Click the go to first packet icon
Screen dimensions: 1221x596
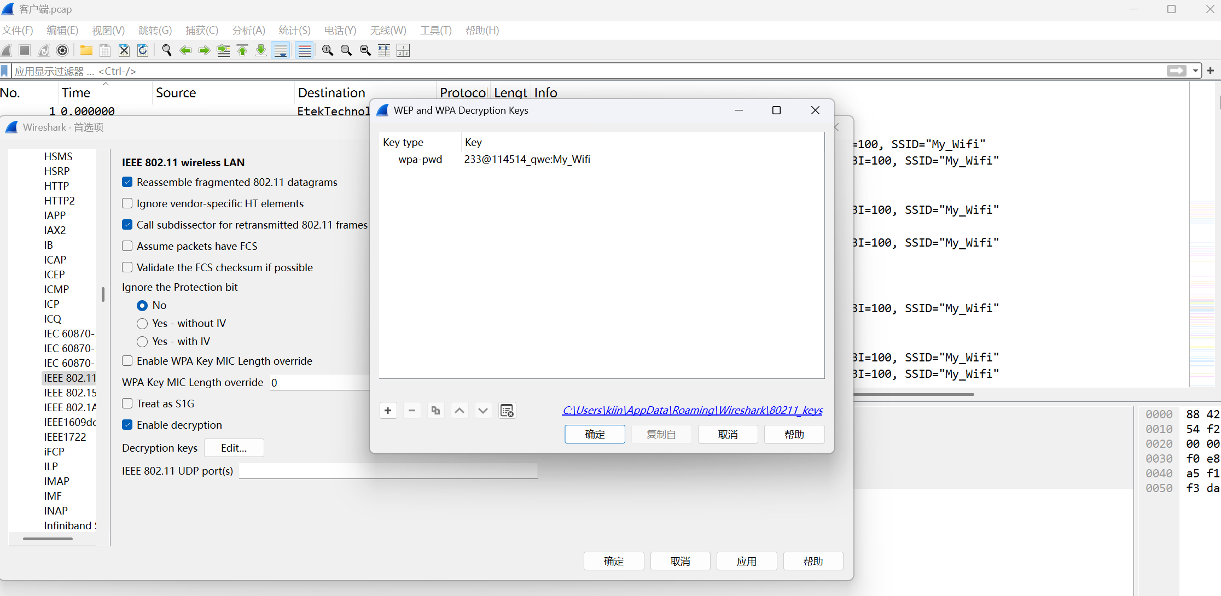tap(242, 50)
